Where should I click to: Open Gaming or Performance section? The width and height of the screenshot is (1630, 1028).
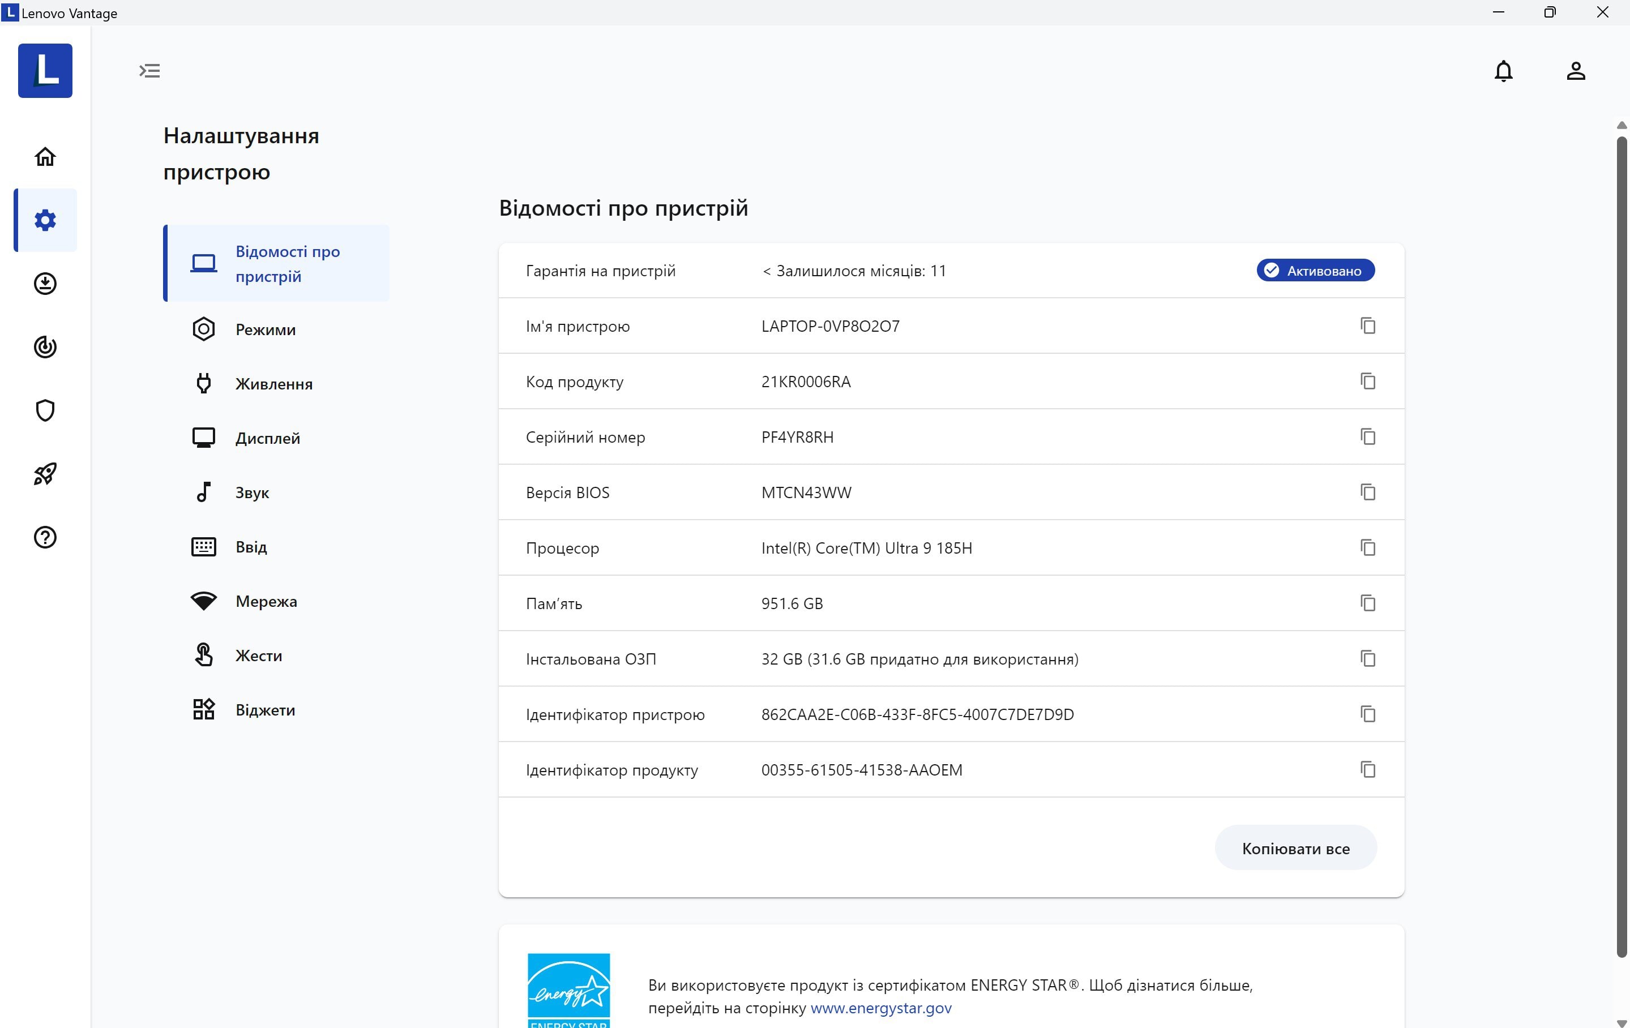point(45,474)
